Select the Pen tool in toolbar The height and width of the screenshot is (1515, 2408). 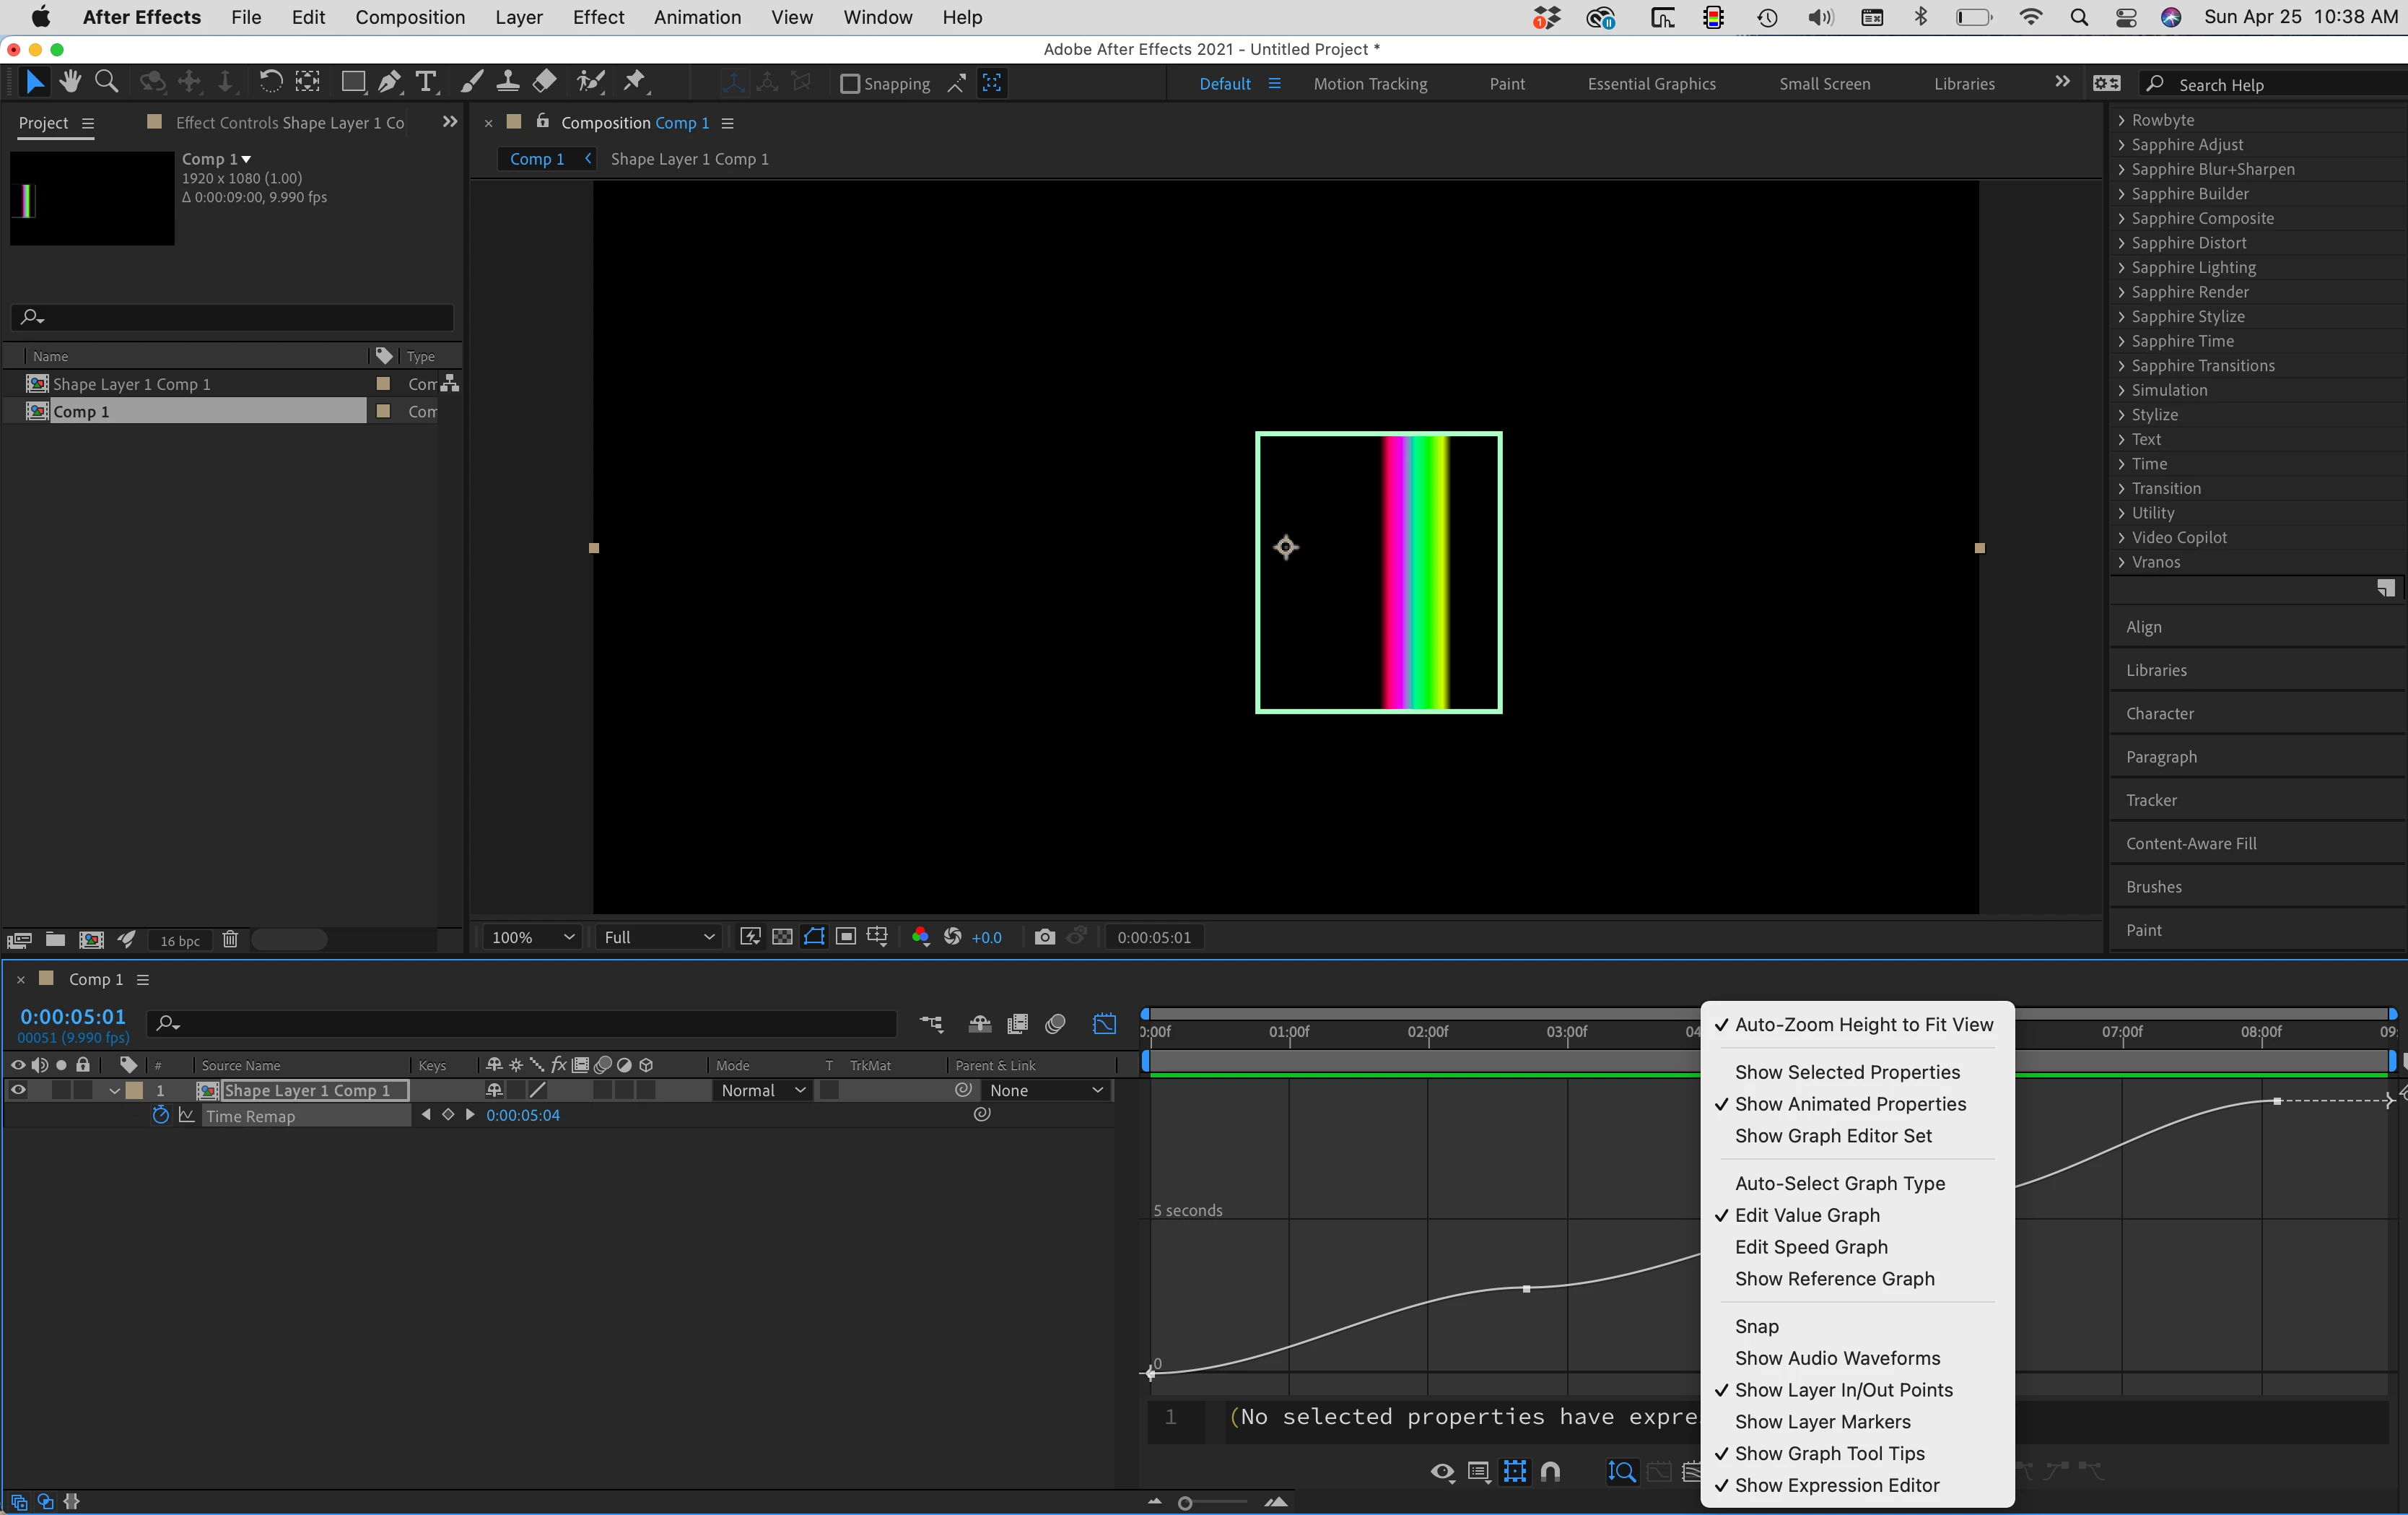(x=390, y=82)
